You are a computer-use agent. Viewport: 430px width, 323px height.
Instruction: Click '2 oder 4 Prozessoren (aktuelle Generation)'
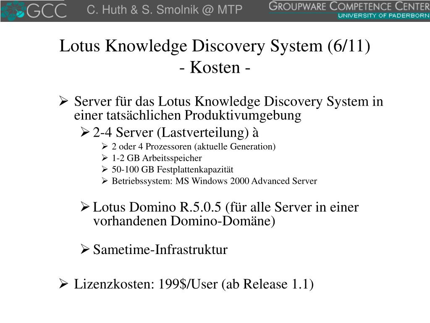tap(194, 147)
